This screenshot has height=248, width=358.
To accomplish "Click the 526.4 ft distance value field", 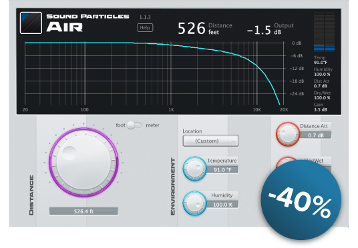I will click(x=83, y=211).
